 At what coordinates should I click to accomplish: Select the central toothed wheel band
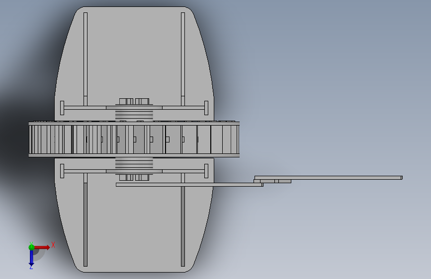pyautogui.click(x=134, y=139)
